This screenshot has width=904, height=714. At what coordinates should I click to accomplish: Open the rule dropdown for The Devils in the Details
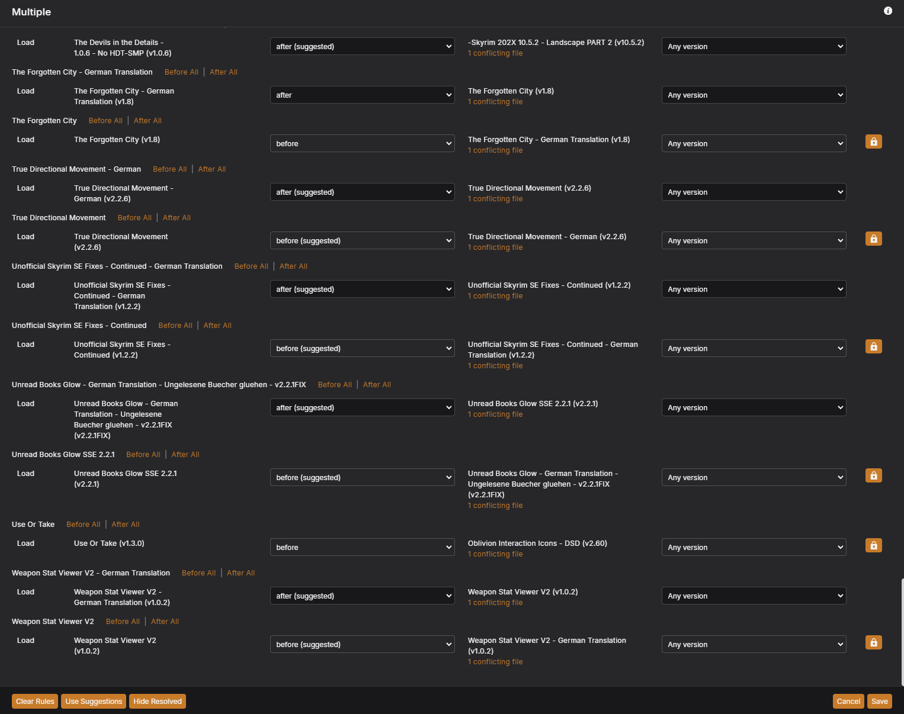(x=362, y=46)
